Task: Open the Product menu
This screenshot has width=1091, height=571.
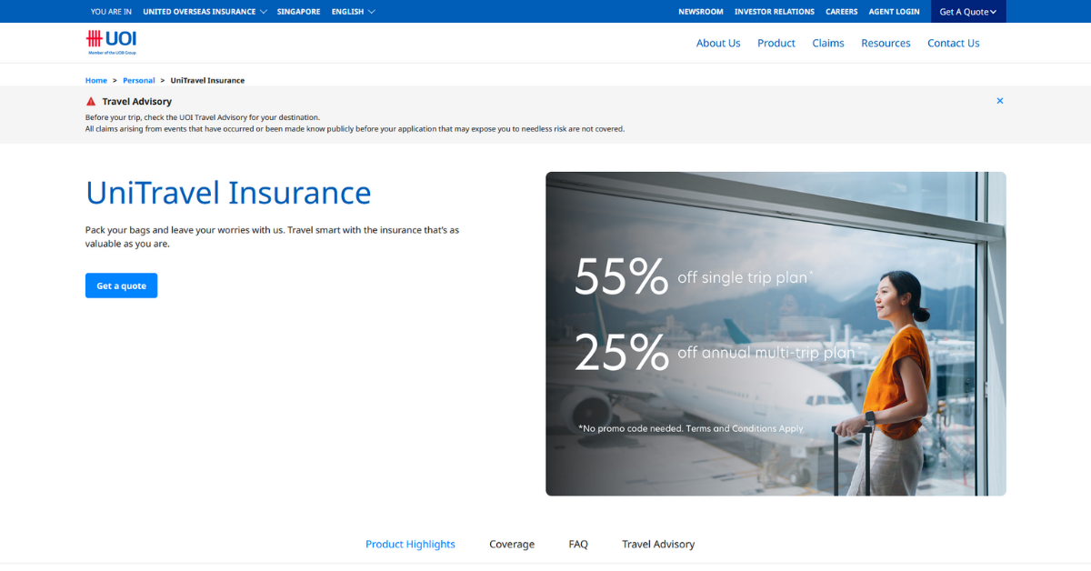Action: click(x=776, y=43)
